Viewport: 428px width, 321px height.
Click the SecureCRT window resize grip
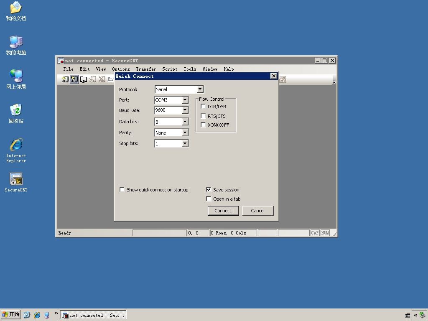(334, 234)
